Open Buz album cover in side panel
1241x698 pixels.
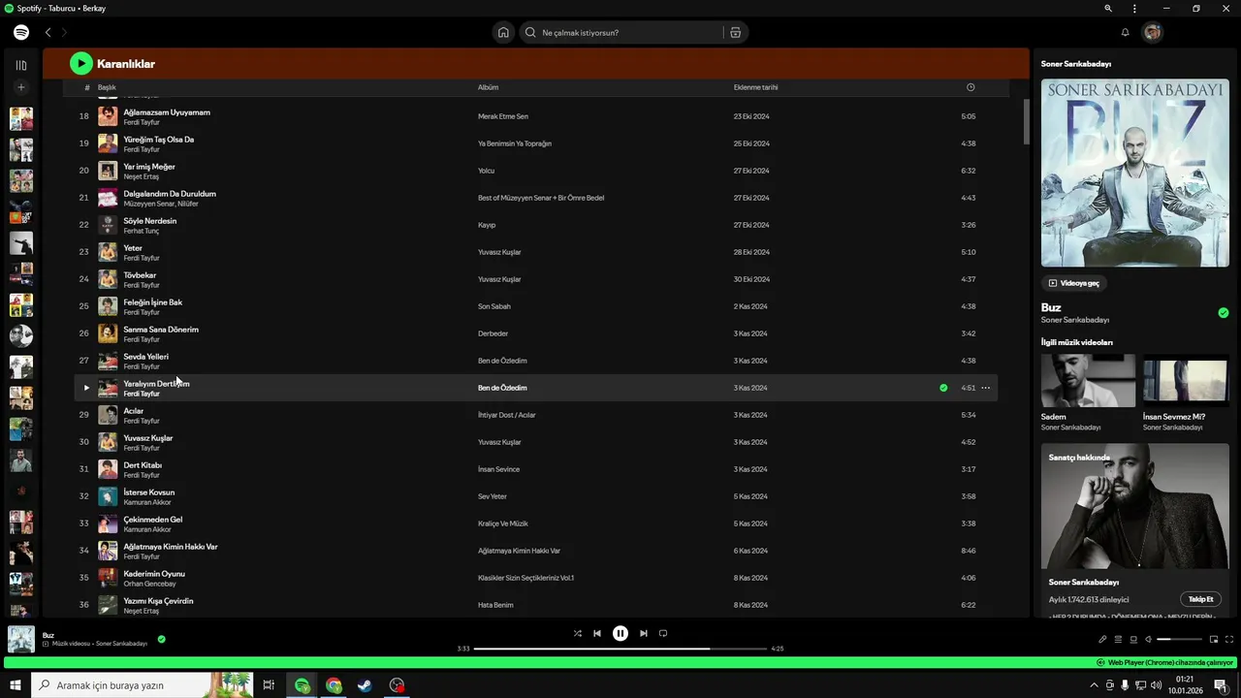click(1135, 173)
